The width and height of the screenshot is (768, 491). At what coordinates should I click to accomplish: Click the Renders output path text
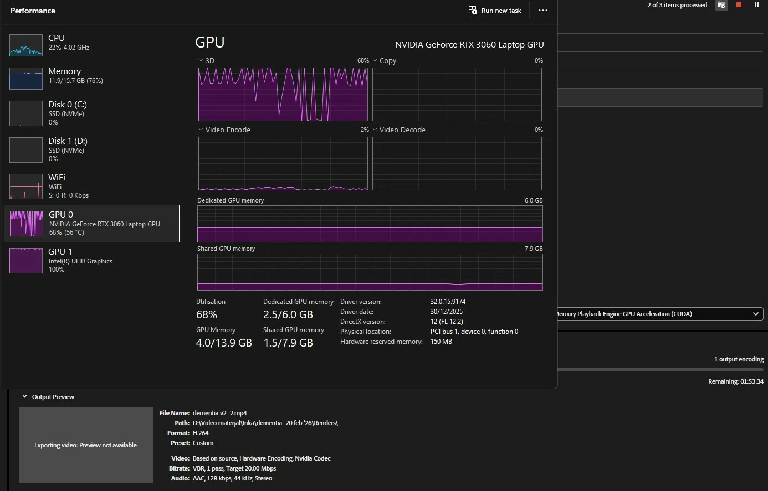pos(265,423)
